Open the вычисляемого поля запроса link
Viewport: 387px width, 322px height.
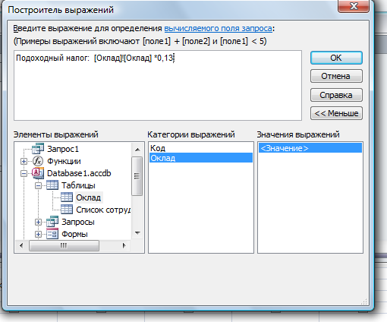click(219, 28)
